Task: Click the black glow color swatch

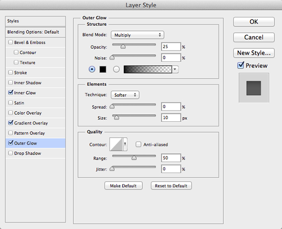Action: click(x=104, y=69)
